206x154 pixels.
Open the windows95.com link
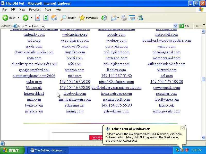75,46
